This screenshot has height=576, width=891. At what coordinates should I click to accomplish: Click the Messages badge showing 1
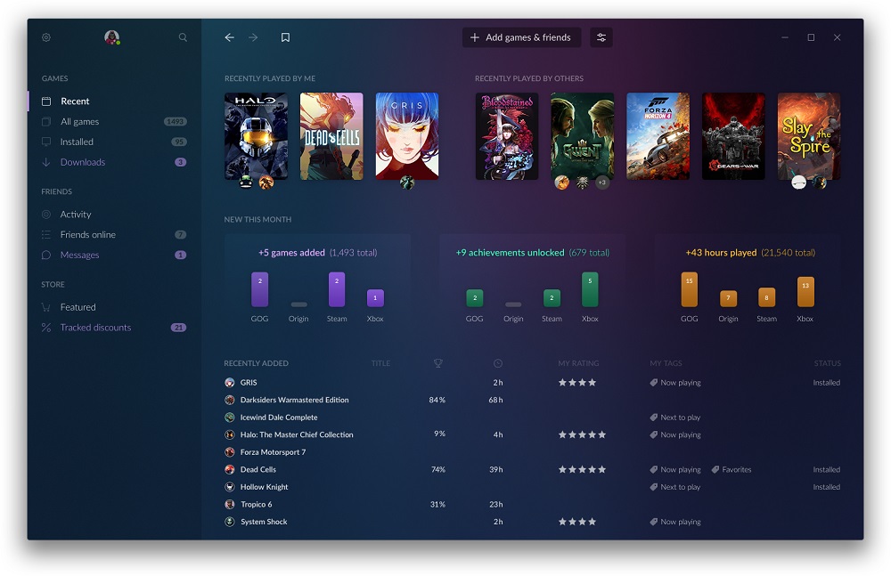180,255
